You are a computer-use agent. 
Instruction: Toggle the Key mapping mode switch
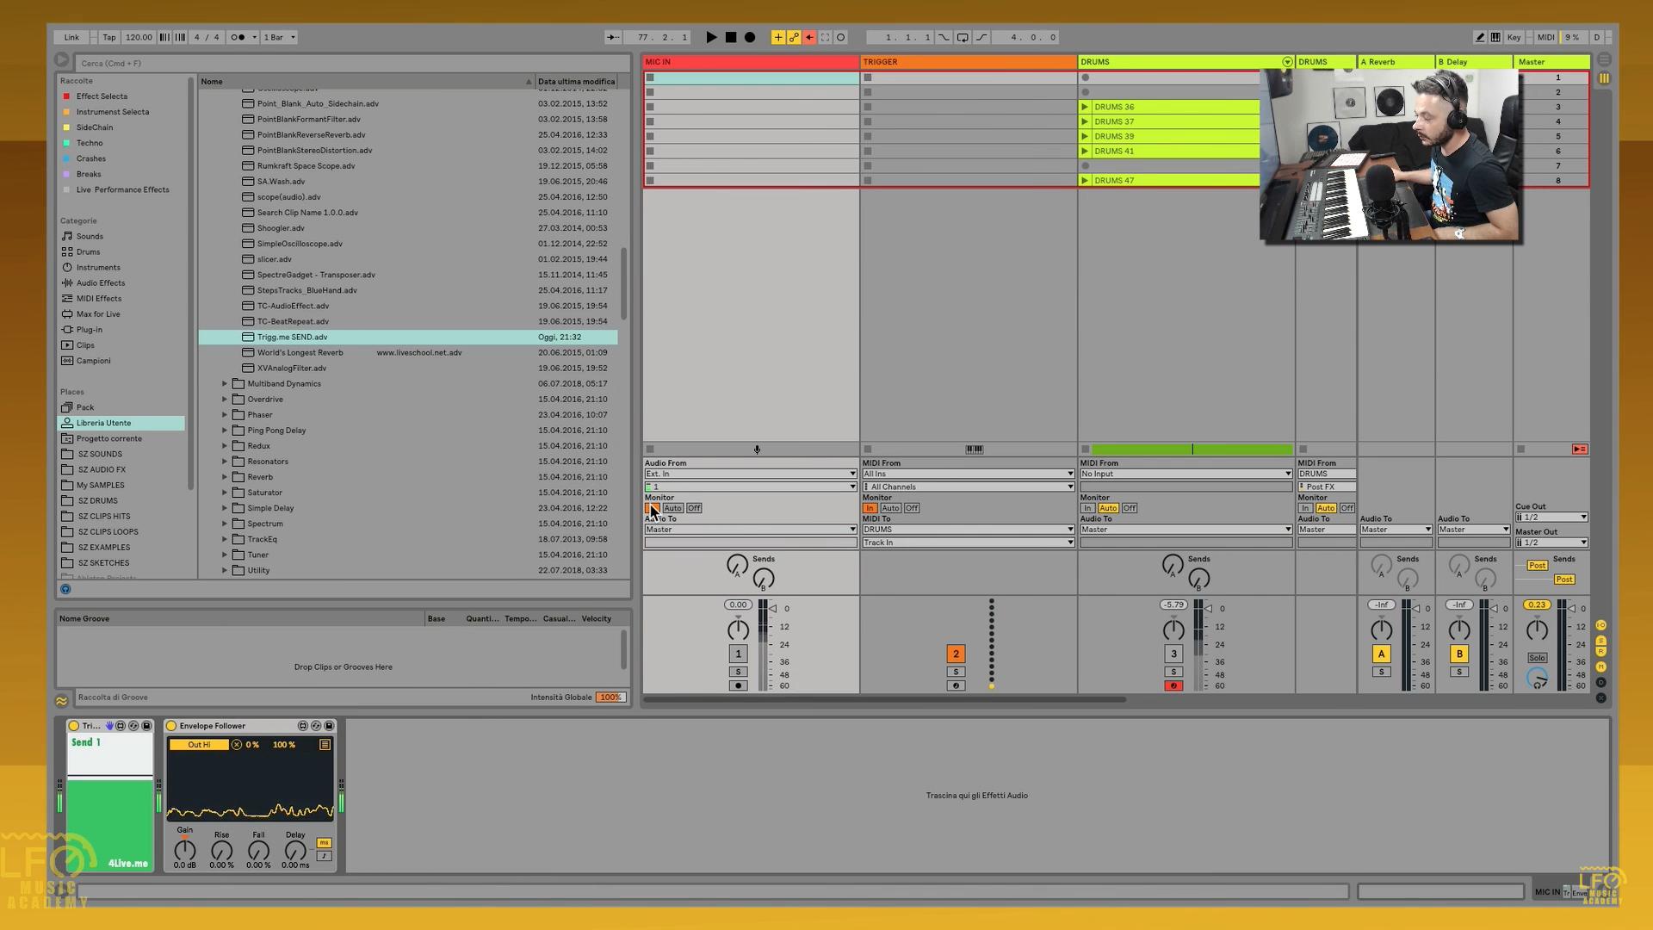[x=1514, y=37]
